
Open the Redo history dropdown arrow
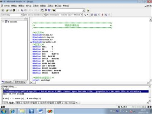coord(38,10)
